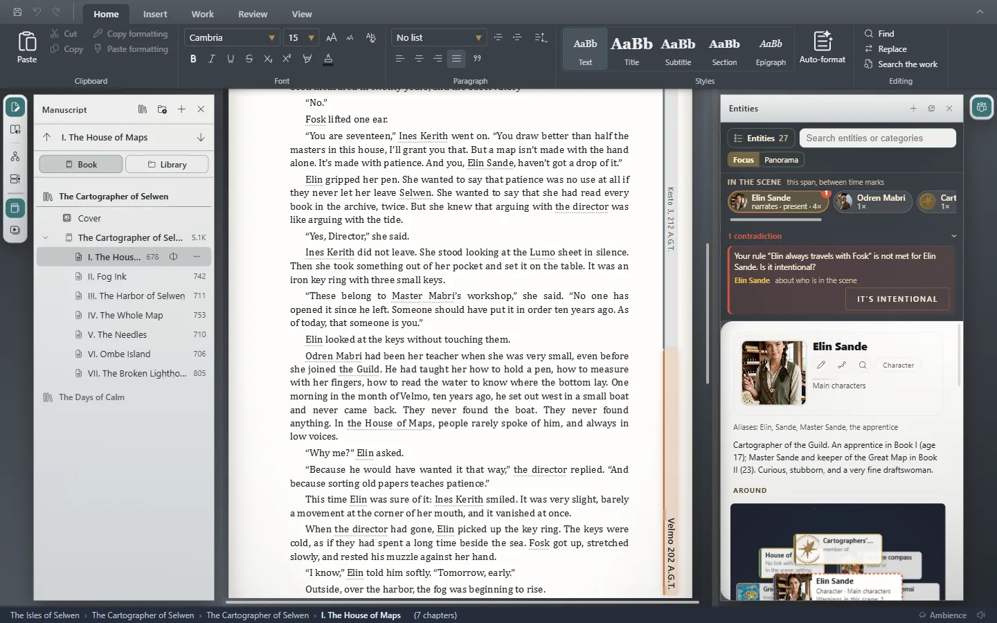
Task: Open the Elin Sande relations link icon
Action: click(842, 365)
